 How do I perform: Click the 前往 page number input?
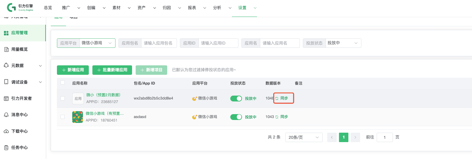384,138
